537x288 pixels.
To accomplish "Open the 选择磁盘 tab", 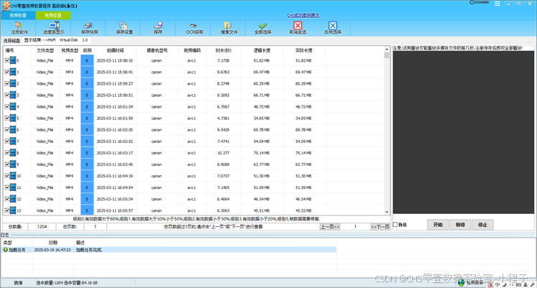I will (12, 40).
